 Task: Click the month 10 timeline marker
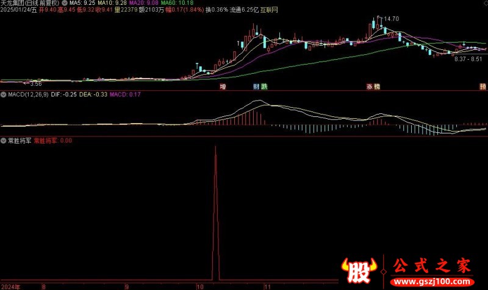coord(200,286)
